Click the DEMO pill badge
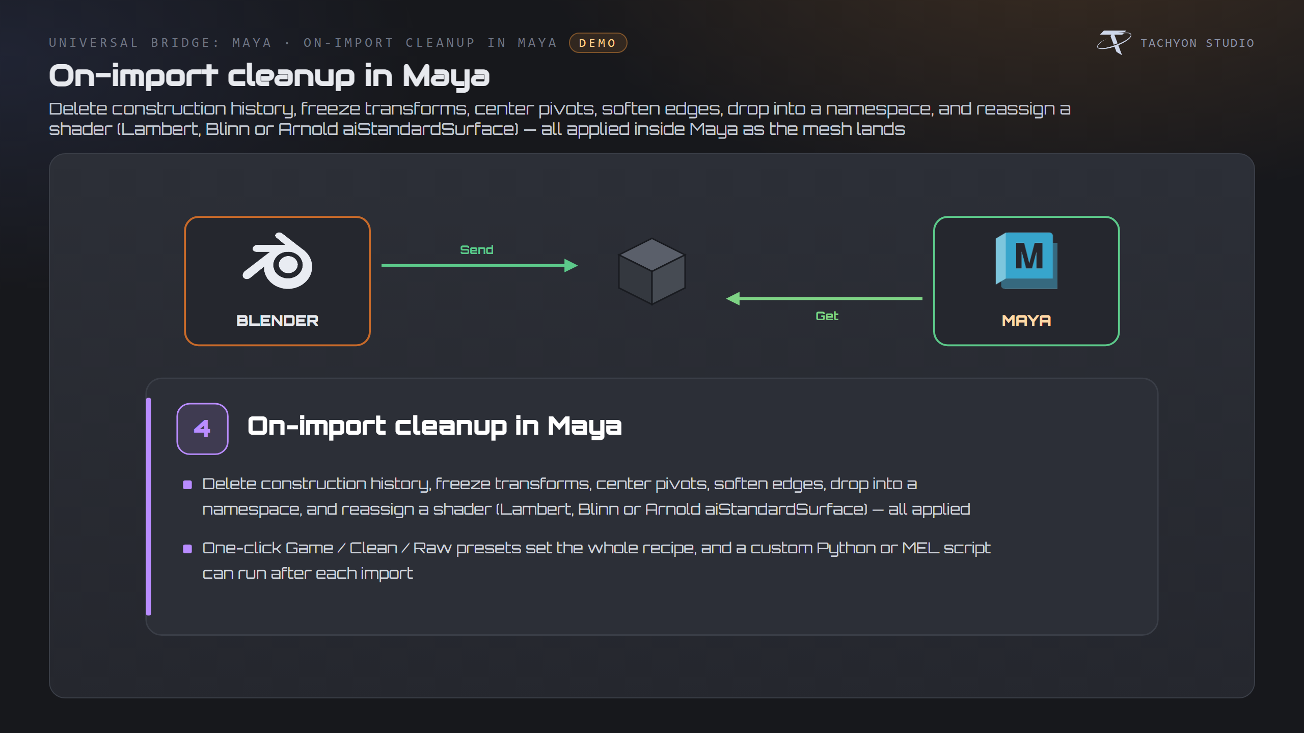This screenshot has width=1304, height=733. coord(598,43)
